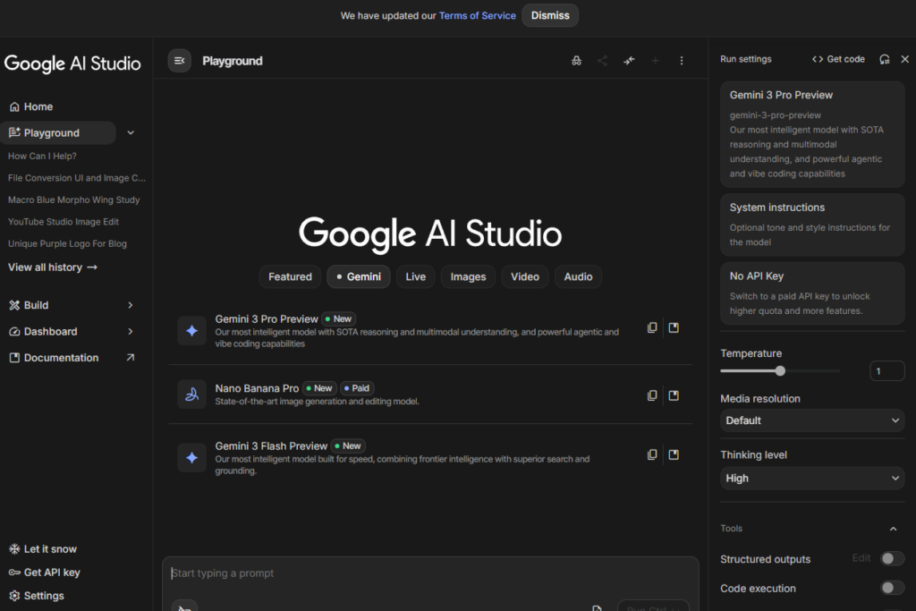Dismiss the Terms of Service banner
The image size is (916, 611).
tap(549, 15)
